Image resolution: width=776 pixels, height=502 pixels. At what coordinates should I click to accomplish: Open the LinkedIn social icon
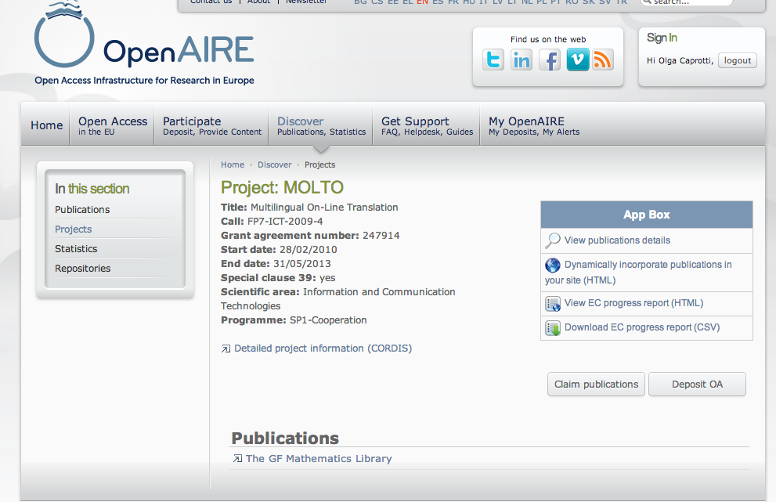(522, 60)
